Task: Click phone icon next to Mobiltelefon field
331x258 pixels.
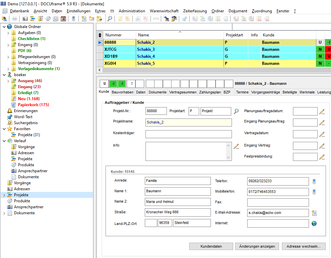Action: [x=314, y=192]
